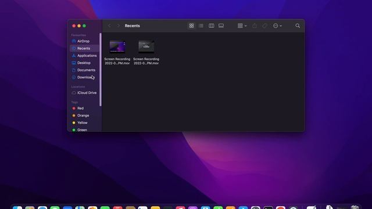Click the Applications sidebar icon
This screenshot has height=209, width=372.
(x=74, y=56)
